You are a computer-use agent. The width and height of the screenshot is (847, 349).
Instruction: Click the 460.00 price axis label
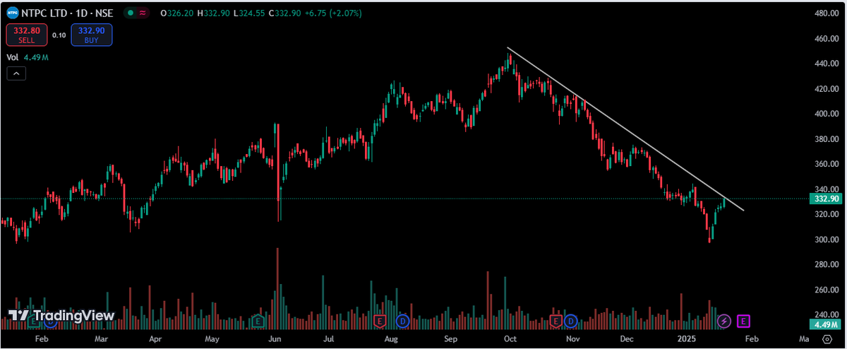[x=825, y=39]
